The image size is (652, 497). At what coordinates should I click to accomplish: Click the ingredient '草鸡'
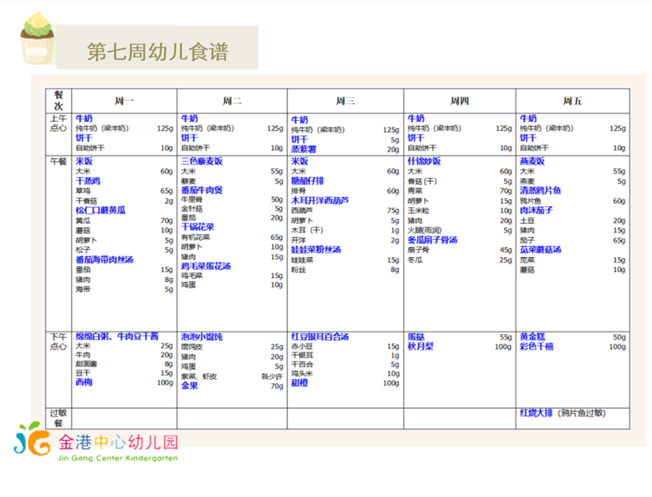click(83, 191)
